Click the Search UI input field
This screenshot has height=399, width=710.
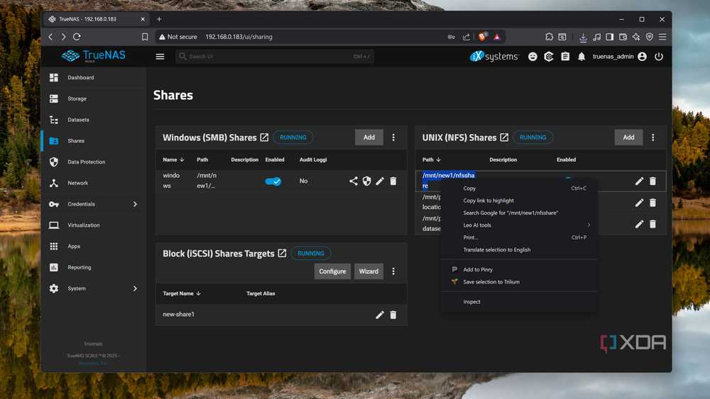[x=274, y=57]
